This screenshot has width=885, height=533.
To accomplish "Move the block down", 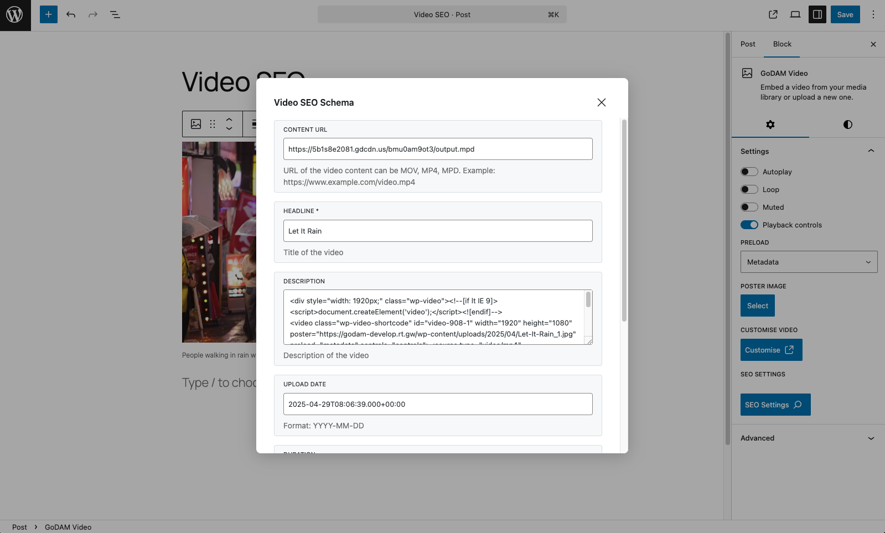I will point(229,129).
